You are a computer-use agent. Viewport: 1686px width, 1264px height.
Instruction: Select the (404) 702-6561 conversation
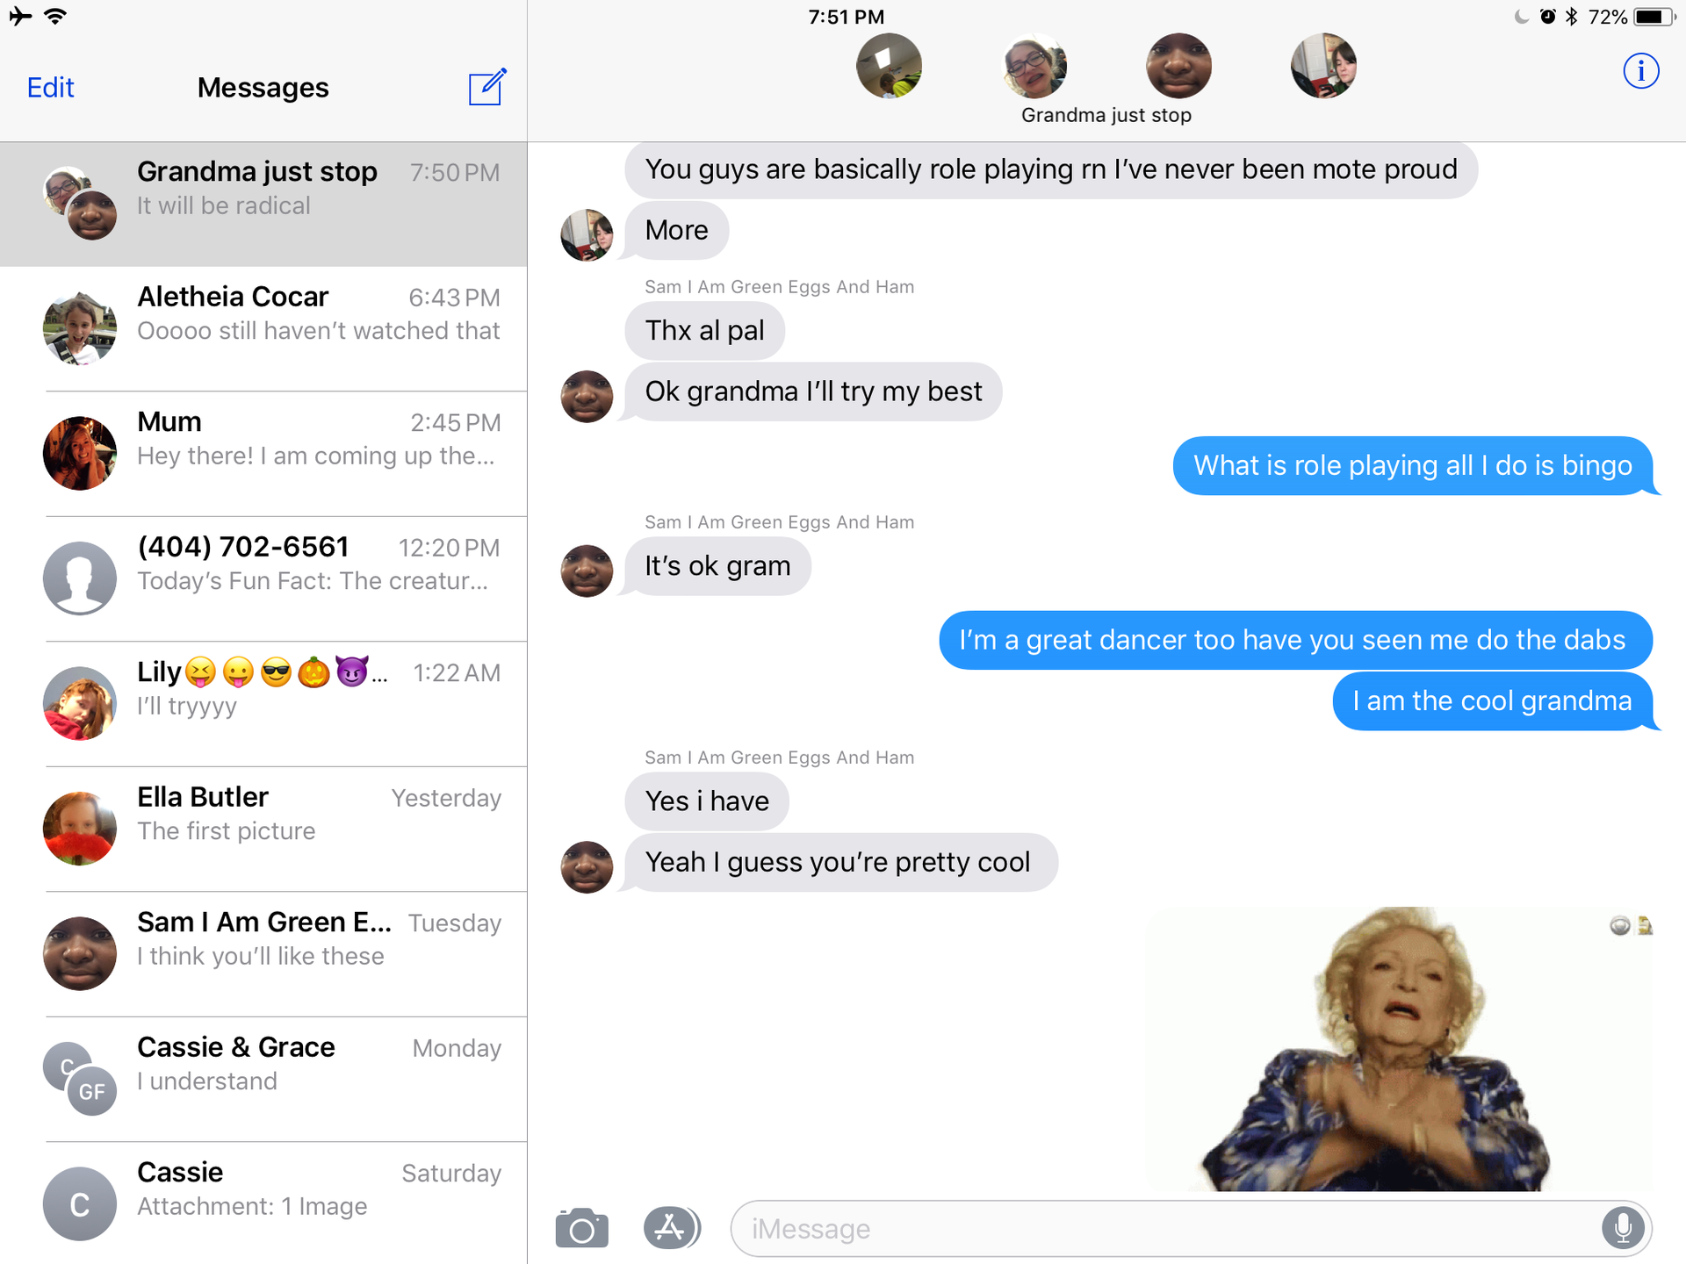click(263, 579)
